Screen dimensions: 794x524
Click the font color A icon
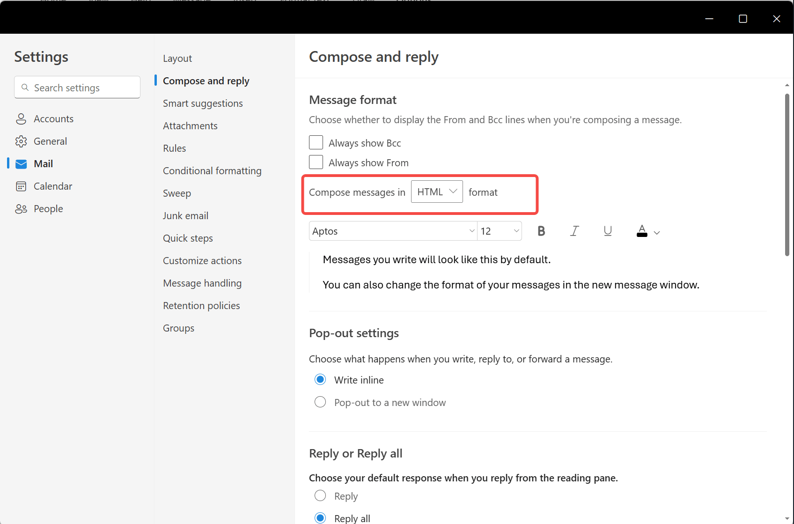(642, 231)
